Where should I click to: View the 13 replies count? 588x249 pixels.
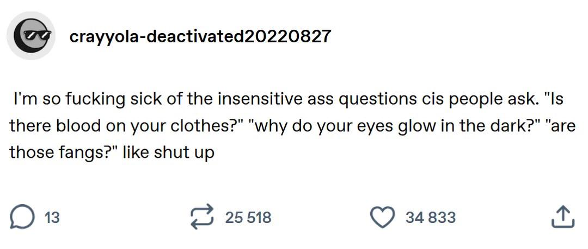[52, 218]
